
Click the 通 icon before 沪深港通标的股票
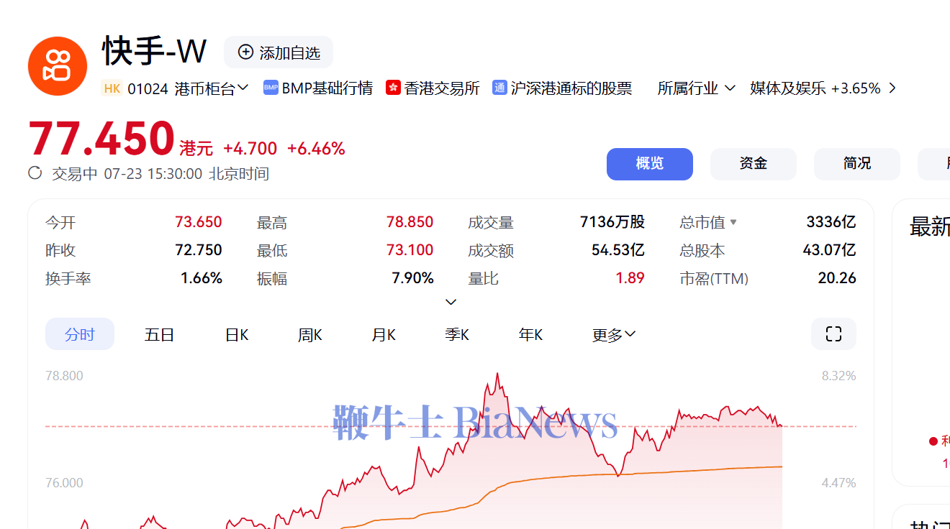(499, 88)
